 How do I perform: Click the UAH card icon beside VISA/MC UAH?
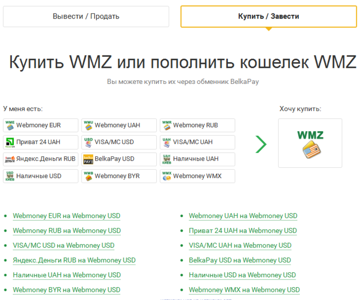point(167,143)
